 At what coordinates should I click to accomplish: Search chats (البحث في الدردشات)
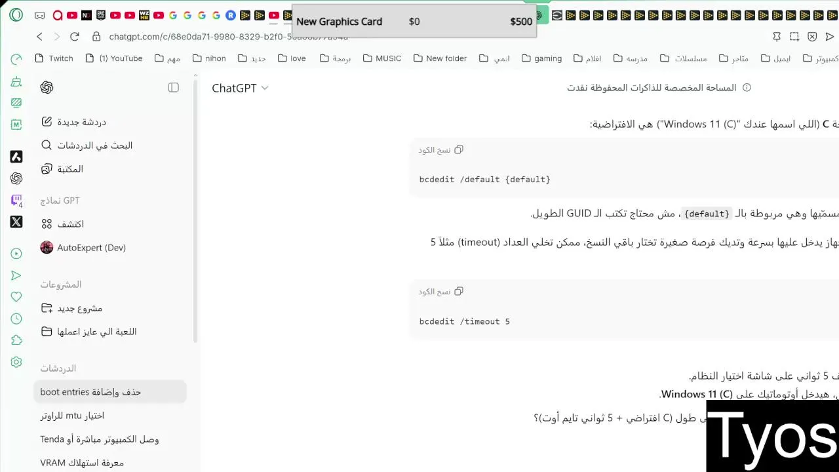click(x=110, y=146)
